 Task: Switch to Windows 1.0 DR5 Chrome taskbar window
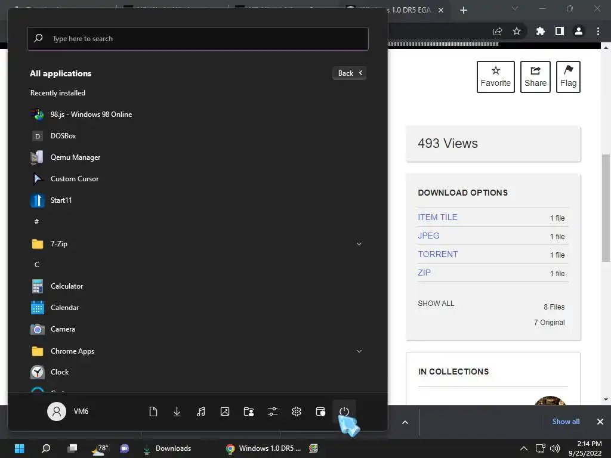pos(264,448)
